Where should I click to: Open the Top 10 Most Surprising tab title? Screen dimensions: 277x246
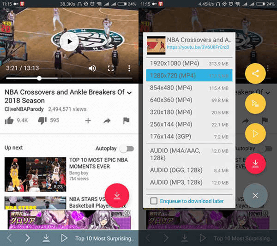pyautogui.click(x=104, y=239)
